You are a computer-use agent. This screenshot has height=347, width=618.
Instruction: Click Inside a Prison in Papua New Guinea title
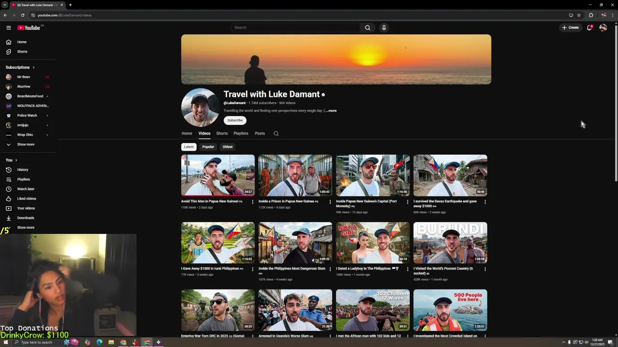(288, 201)
